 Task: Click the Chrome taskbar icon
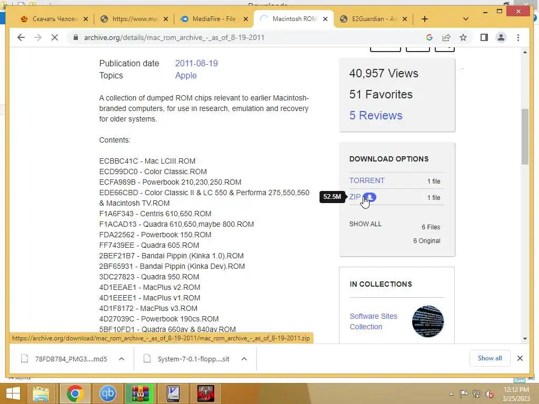[75, 393]
